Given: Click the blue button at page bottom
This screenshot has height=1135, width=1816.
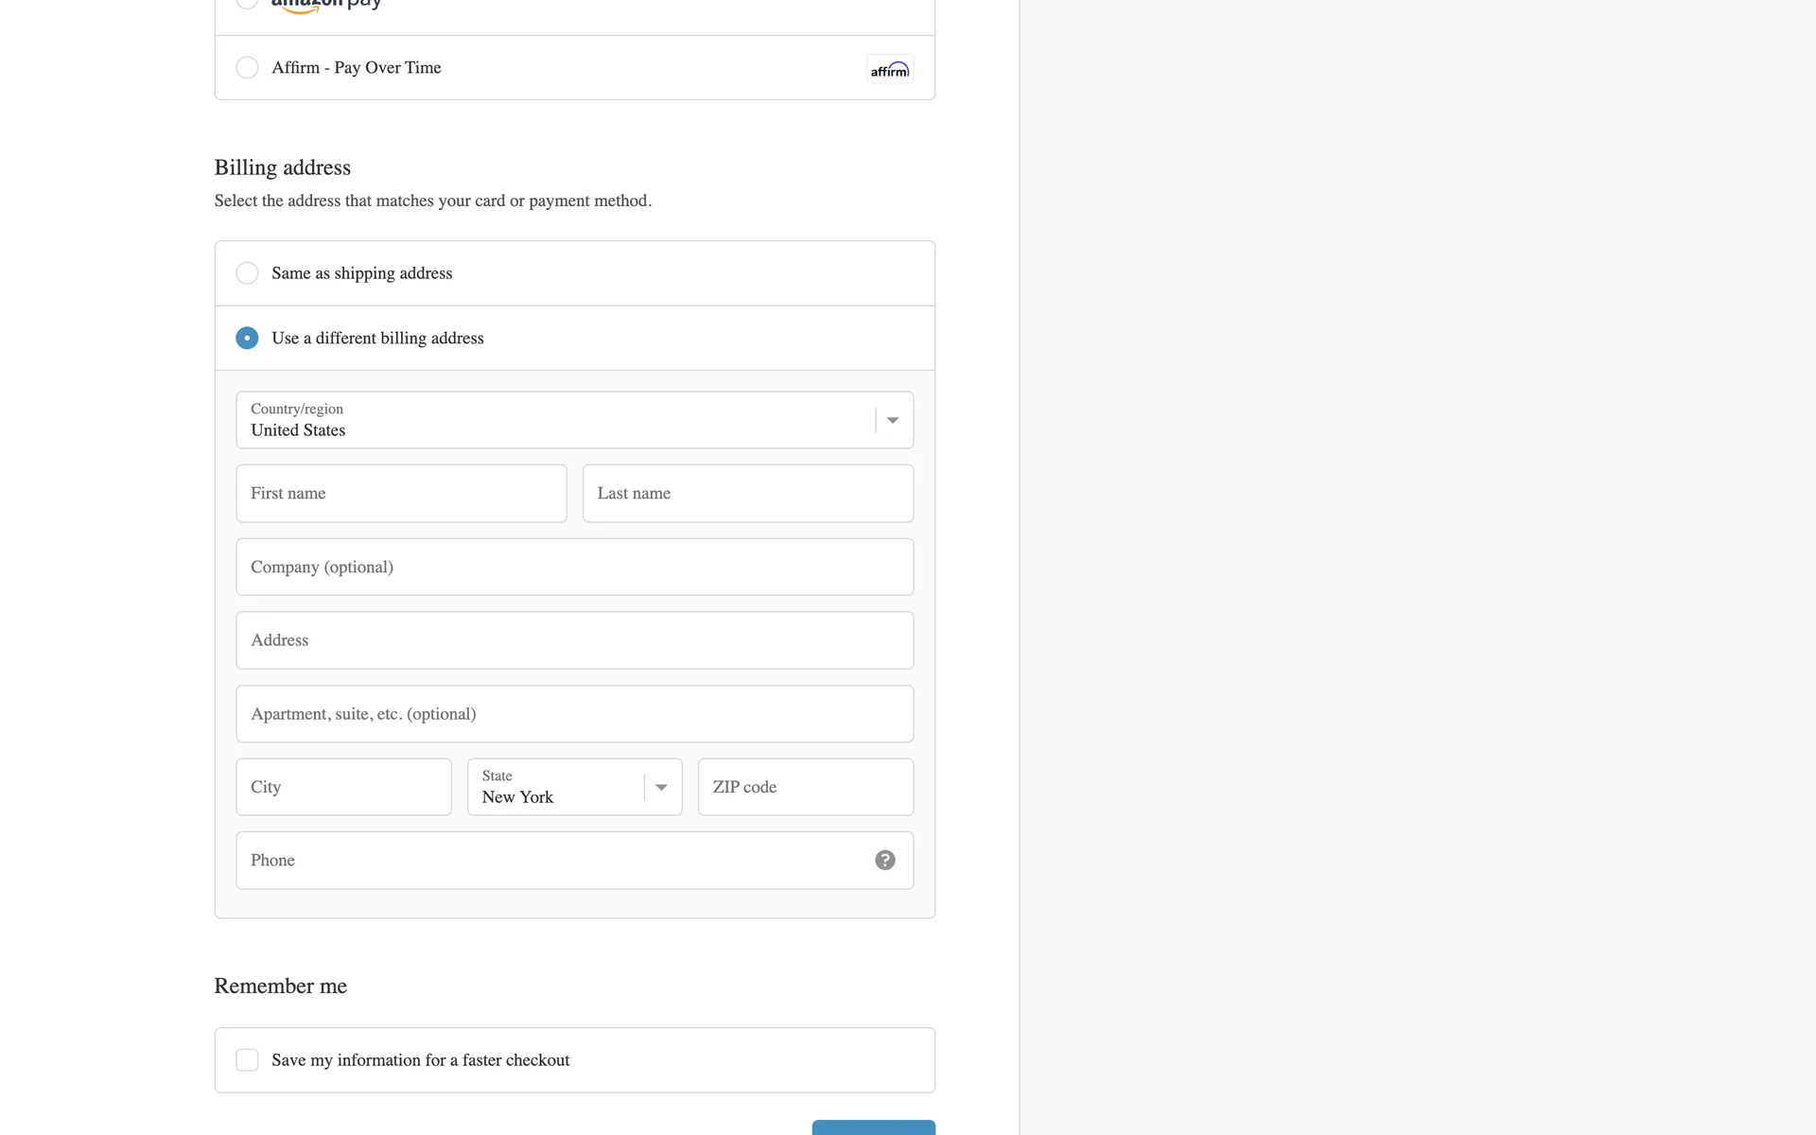Looking at the screenshot, I should tap(873, 1127).
